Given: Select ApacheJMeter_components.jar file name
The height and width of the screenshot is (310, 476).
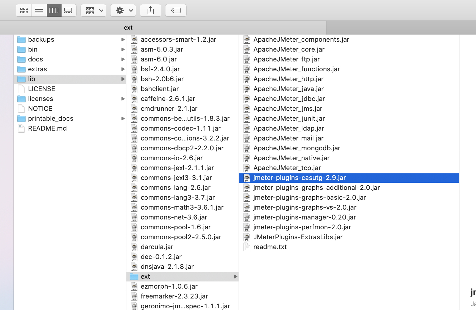Looking at the screenshot, I should (301, 40).
